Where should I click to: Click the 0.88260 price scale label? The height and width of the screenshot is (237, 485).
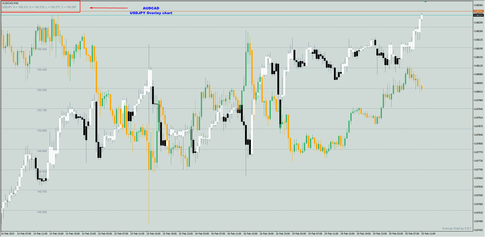tap(479, 31)
